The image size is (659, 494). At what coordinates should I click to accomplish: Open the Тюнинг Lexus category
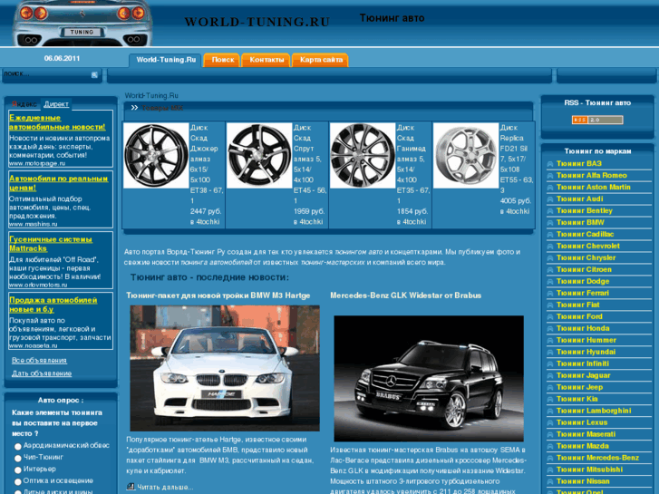pos(582,422)
